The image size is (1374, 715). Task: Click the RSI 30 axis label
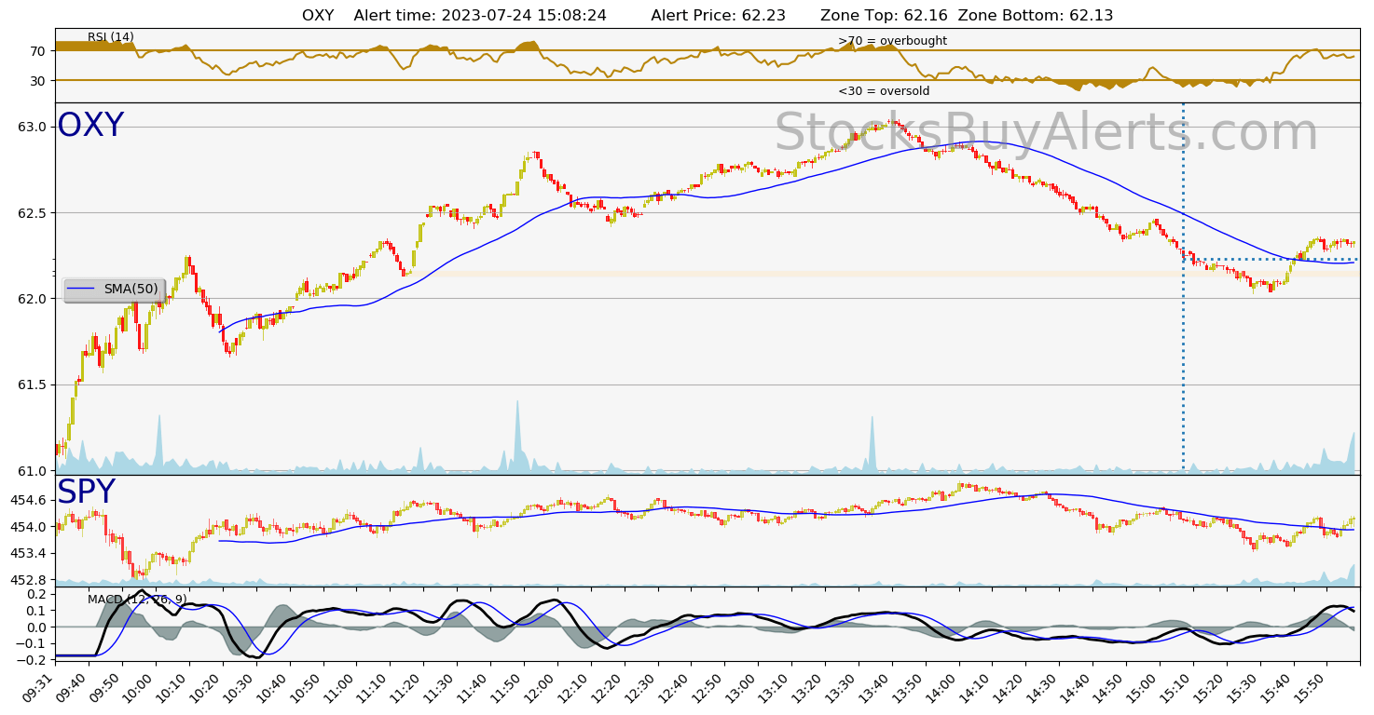tap(38, 81)
